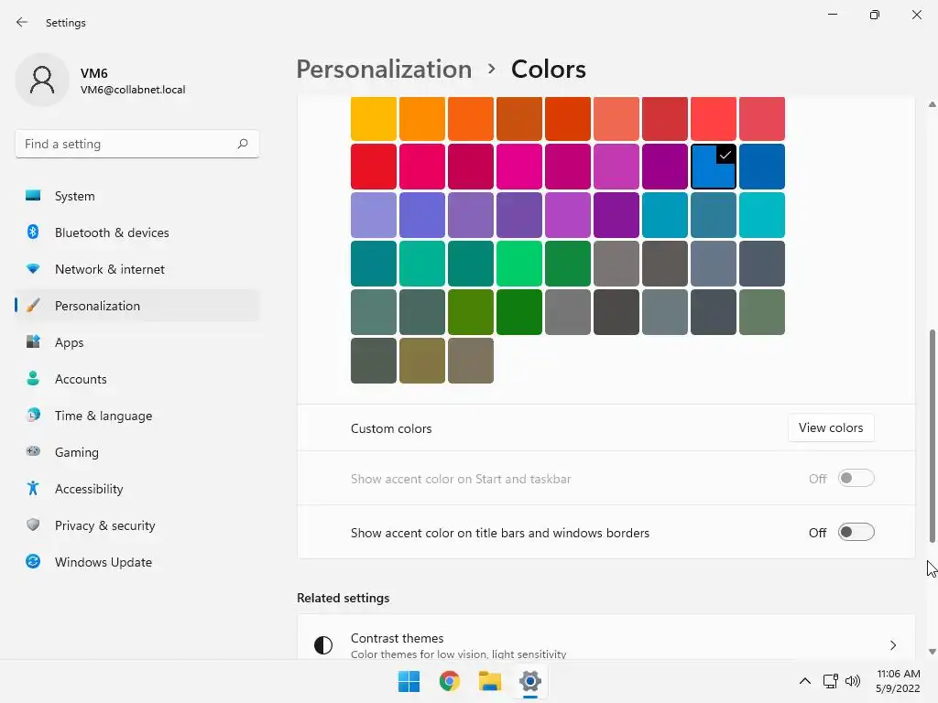Go back with the arrow icon
The height and width of the screenshot is (703, 938).
(22, 22)
